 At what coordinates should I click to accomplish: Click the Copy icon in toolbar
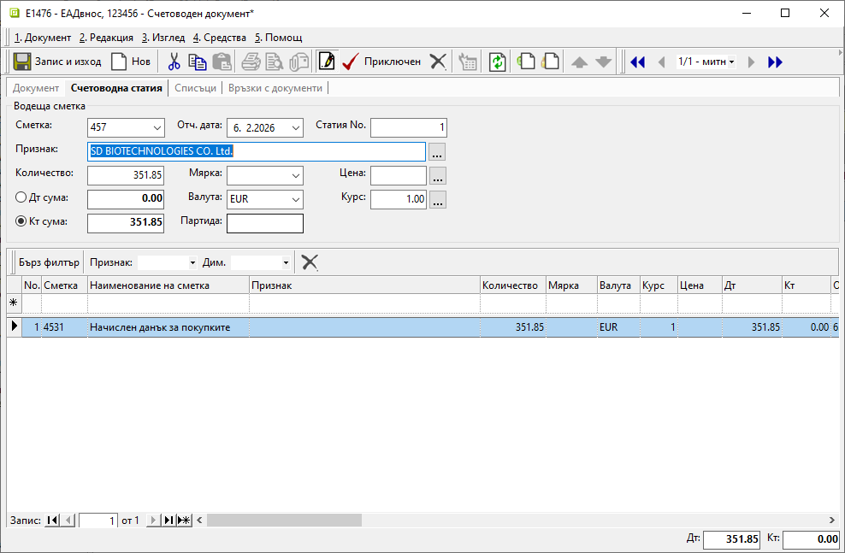coord(198,62)
